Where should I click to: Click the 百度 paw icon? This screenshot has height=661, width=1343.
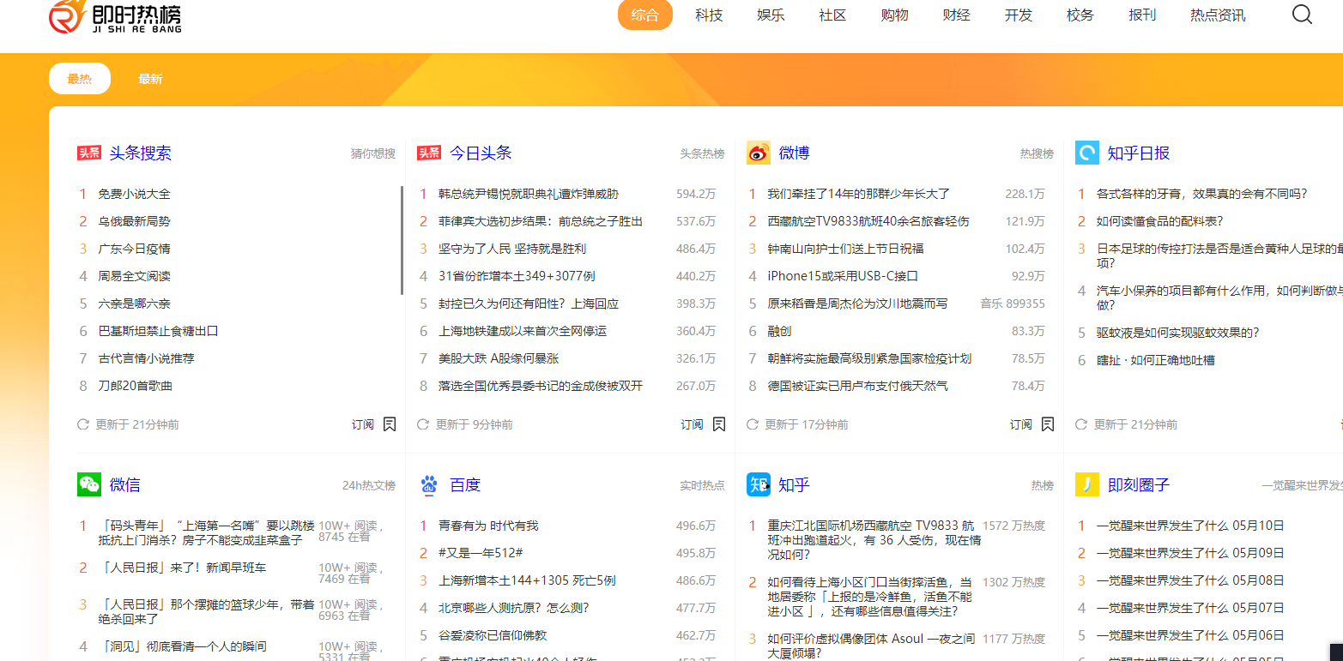(429, 484)
